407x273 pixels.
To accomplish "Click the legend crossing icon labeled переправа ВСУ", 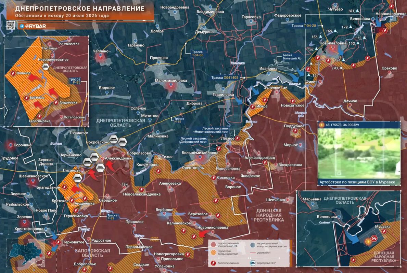I will click(x=252, y=263).
